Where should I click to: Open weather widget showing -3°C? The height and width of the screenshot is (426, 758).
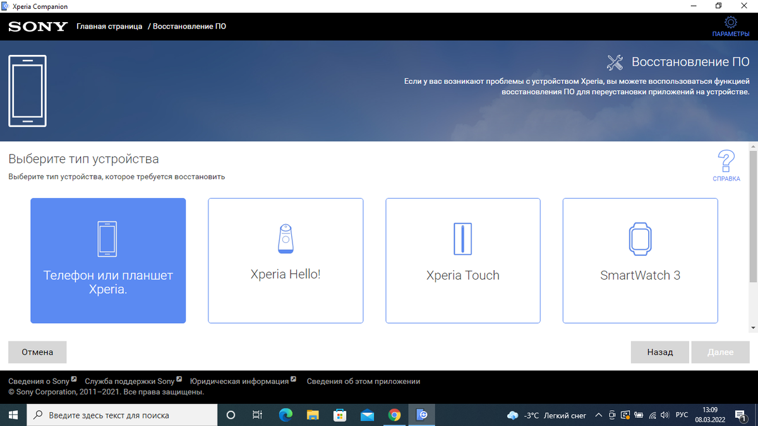point(546,415)
